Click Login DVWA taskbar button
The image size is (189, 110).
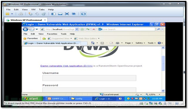click(x=104, y=99)
